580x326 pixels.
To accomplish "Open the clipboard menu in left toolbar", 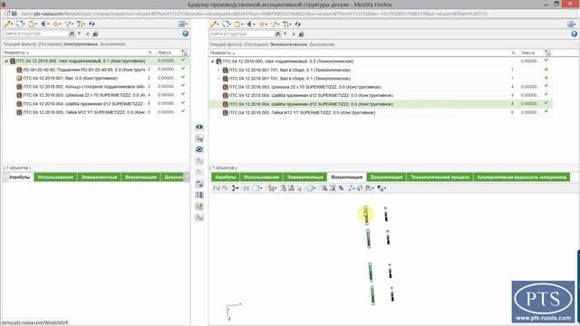I will coord(33,24).
